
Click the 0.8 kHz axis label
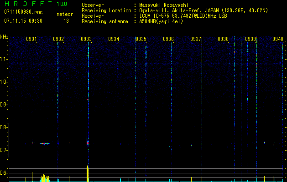tap(4, 127)
